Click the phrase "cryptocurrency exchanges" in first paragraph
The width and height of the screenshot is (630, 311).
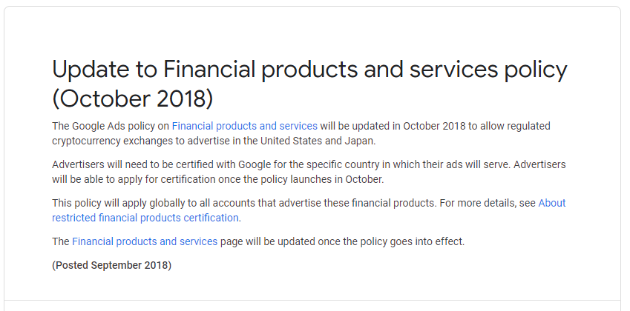tap(109, 141)
